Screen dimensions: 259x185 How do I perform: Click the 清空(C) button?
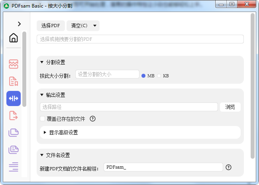point(79,26)
